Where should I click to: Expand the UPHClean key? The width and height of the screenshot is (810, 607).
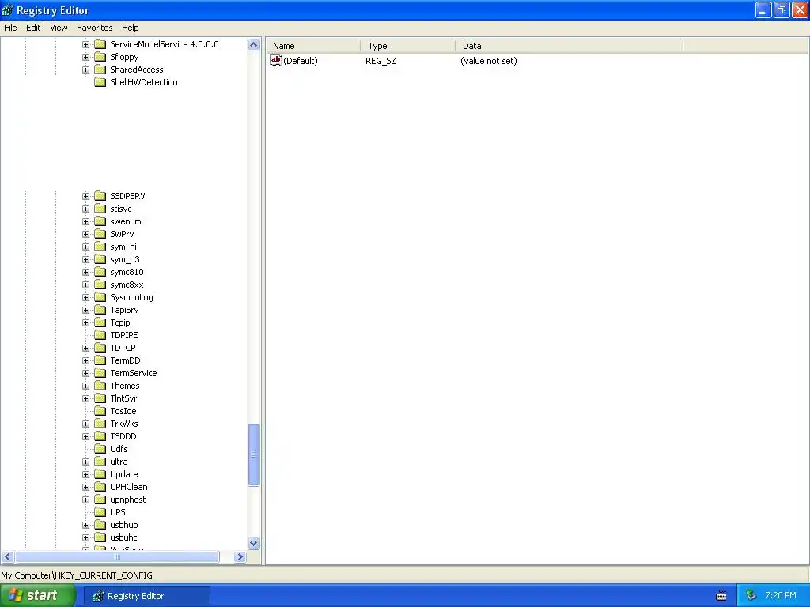tap(85, 487)
